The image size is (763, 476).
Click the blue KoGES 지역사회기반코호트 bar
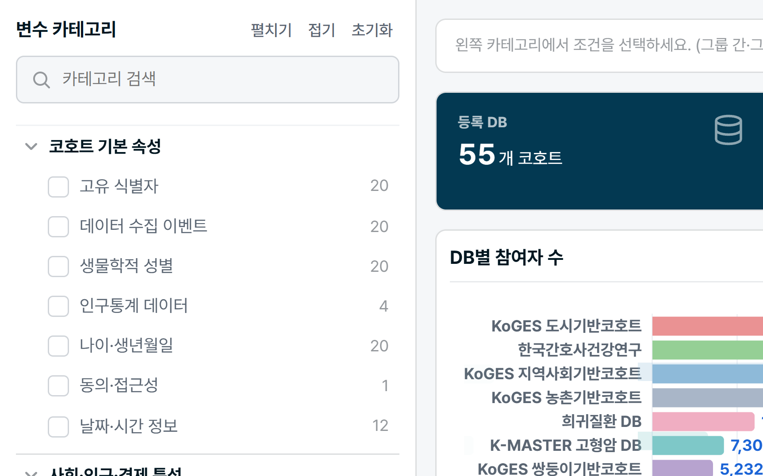[708, 374]
